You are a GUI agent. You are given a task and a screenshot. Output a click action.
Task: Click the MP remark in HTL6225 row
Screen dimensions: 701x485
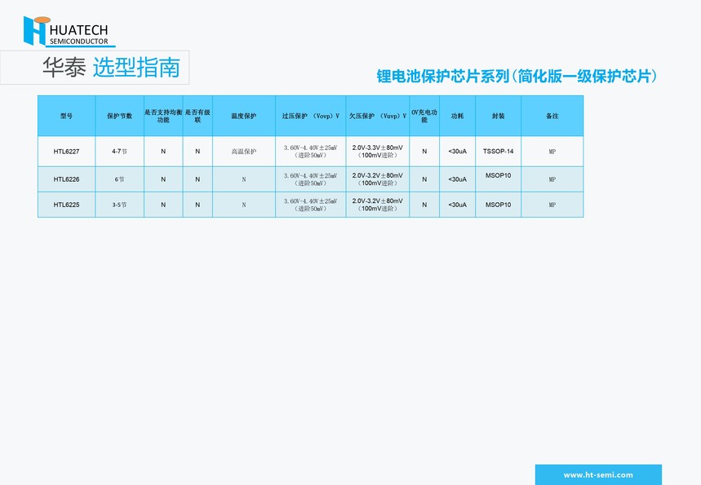(x=552, y=205)
